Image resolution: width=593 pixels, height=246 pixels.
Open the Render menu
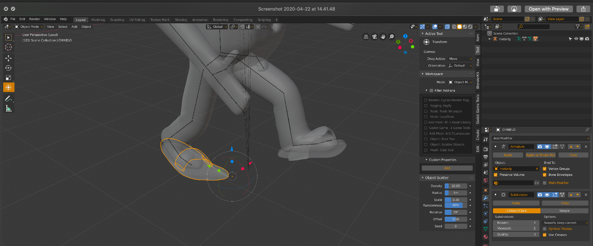coord(35,19)
